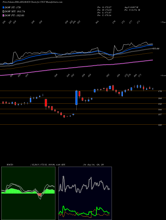Viewport: 166px width, 220px height.
Task: Open the dark blue ADX indicator panel
Action: click(85, 193)
